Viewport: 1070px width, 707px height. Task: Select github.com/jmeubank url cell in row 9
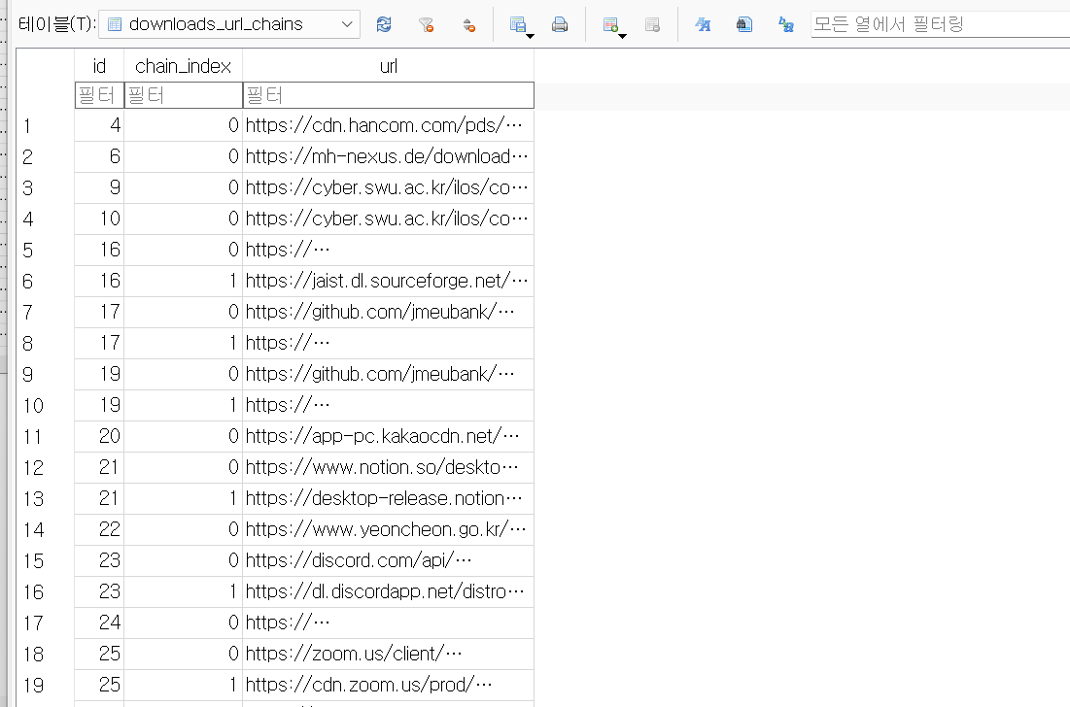click(389, 374)
